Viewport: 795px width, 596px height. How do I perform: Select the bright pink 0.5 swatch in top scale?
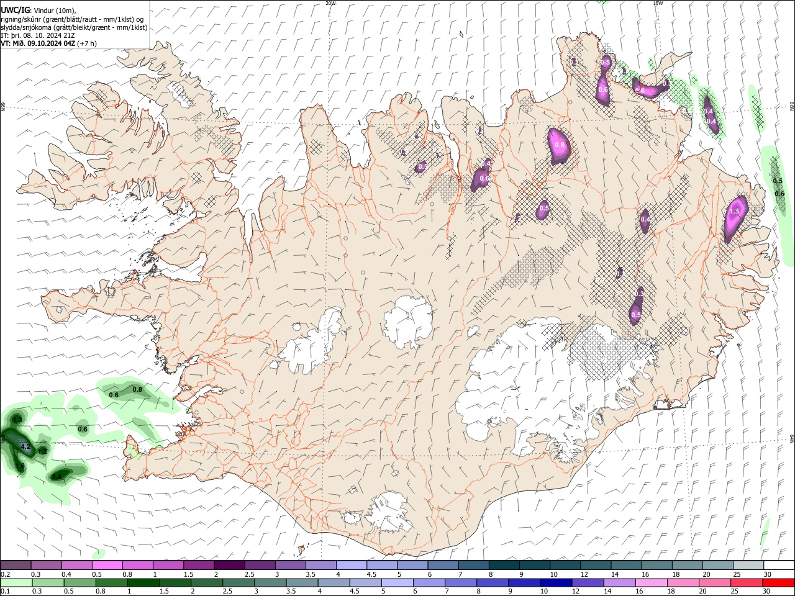pyautogui.click(x=107, y=565)
